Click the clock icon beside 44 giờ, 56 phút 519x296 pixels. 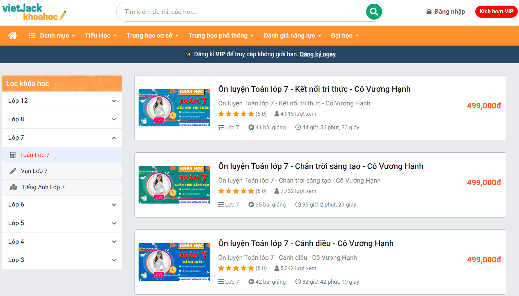[298, 127]
